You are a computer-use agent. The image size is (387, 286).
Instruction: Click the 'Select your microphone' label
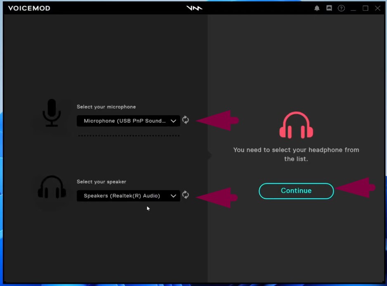click(106, 107)
